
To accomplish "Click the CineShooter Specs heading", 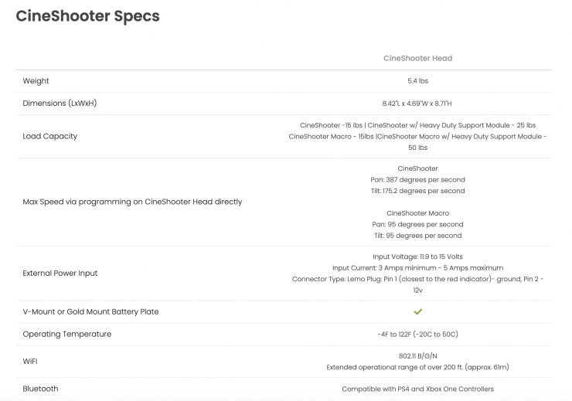I will [87, 16].
